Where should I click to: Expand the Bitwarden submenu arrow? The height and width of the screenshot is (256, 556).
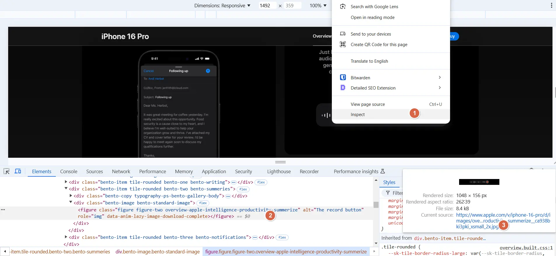pos(440,77)
